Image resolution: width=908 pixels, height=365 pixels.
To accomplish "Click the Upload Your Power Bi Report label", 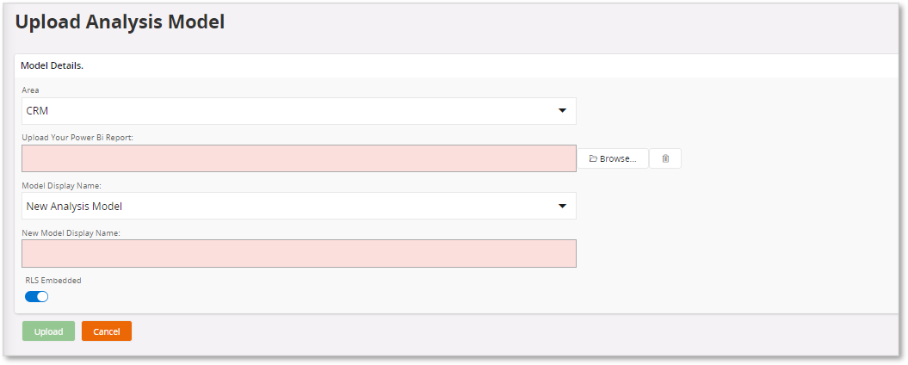I will tap(77, 137).
